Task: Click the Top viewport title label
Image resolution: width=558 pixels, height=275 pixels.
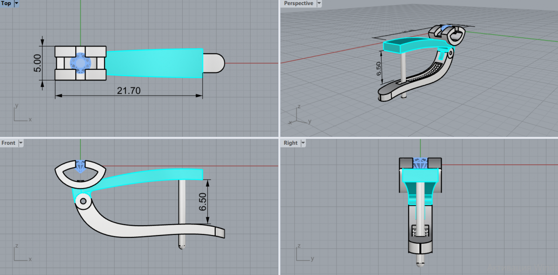Action: point(7,3)
